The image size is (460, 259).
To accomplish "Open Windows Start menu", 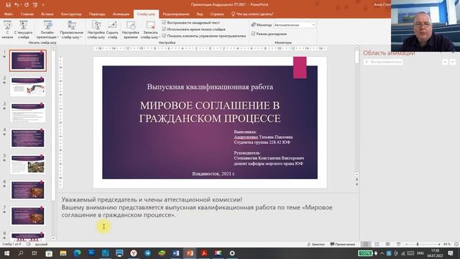I will click(x=6, y=253).
